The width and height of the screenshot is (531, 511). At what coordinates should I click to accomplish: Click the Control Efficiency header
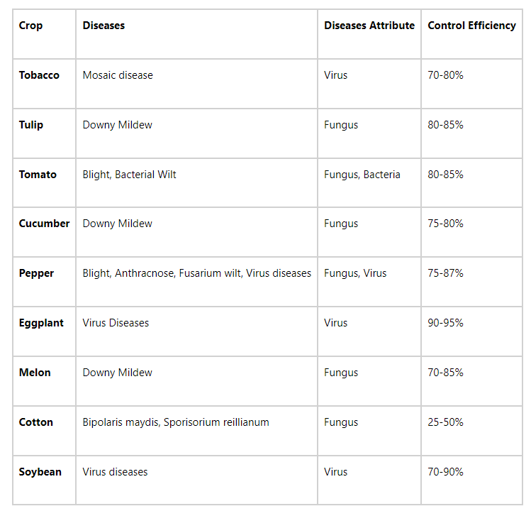click(x=471, y=26)
